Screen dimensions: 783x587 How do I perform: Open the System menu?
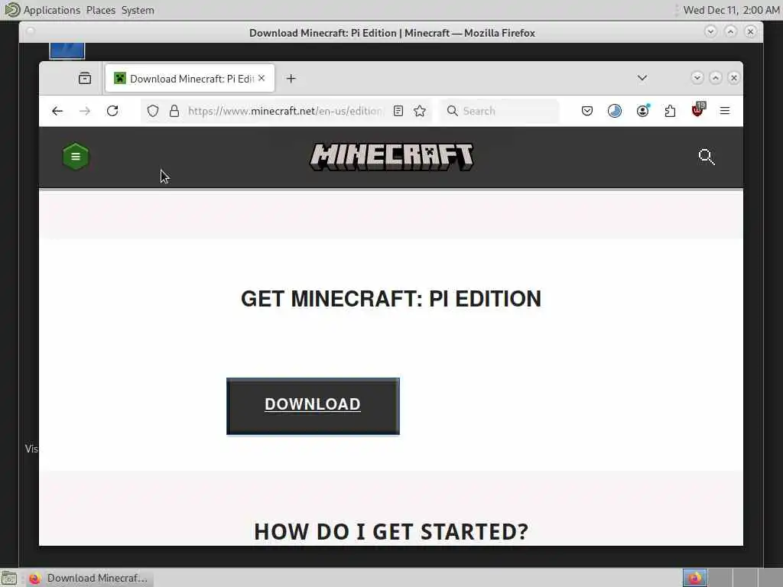[x=138, y=10]
